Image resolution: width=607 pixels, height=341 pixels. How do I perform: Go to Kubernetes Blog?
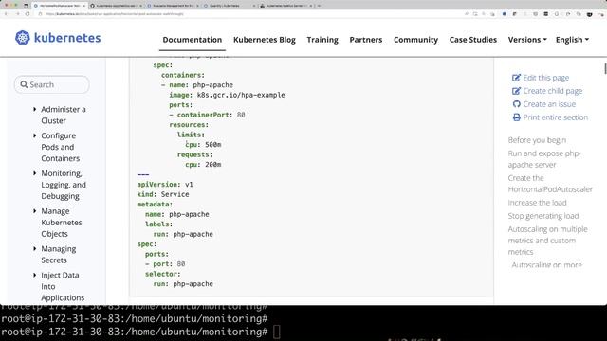[265, 40]
